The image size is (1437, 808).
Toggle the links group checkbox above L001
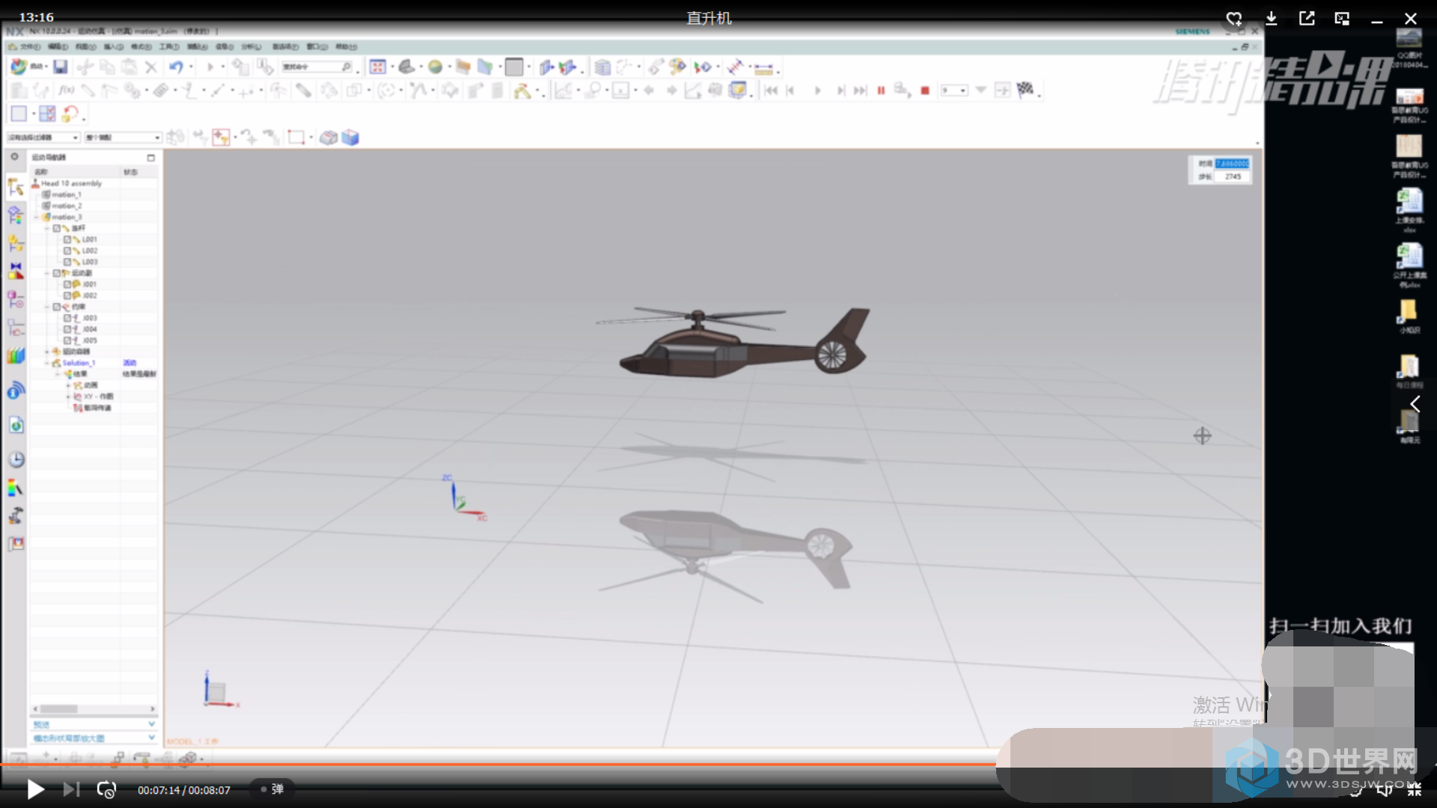[57, 228]
